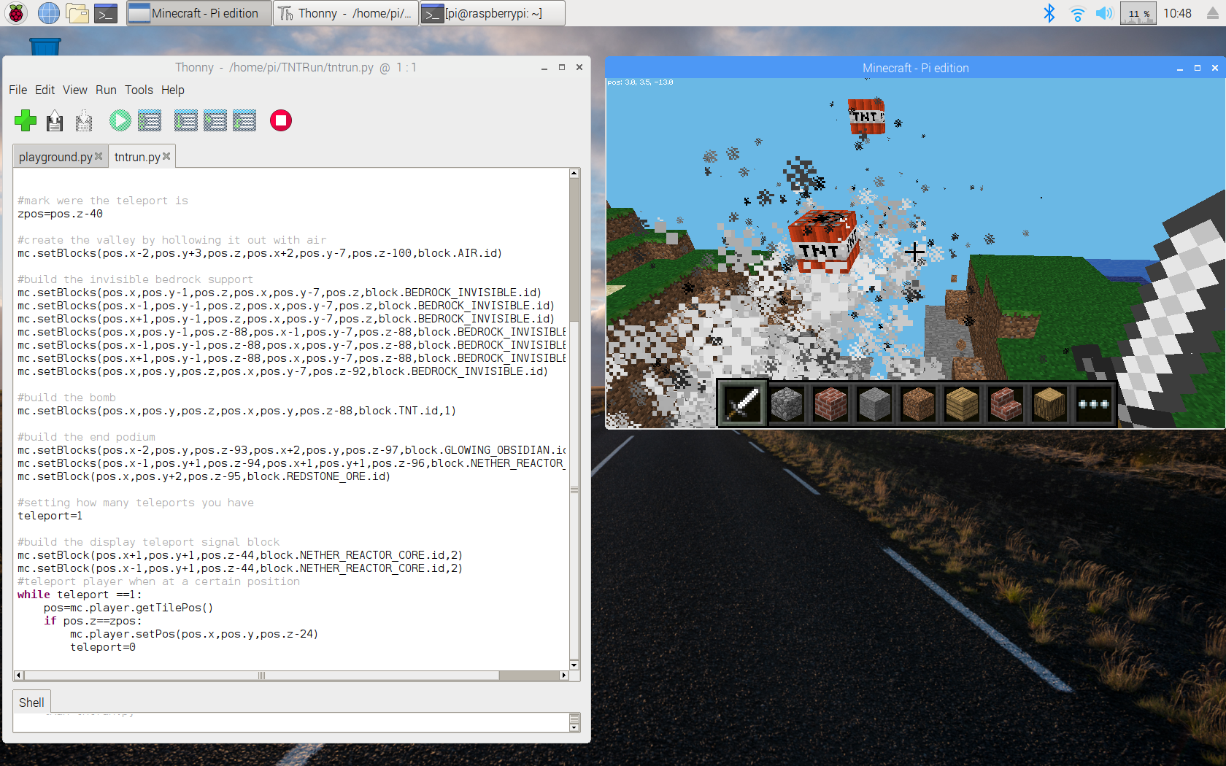This screenshot has width=1226, height=766.
Task: Select the brick block in the hotbar
Action: [830, 403]
